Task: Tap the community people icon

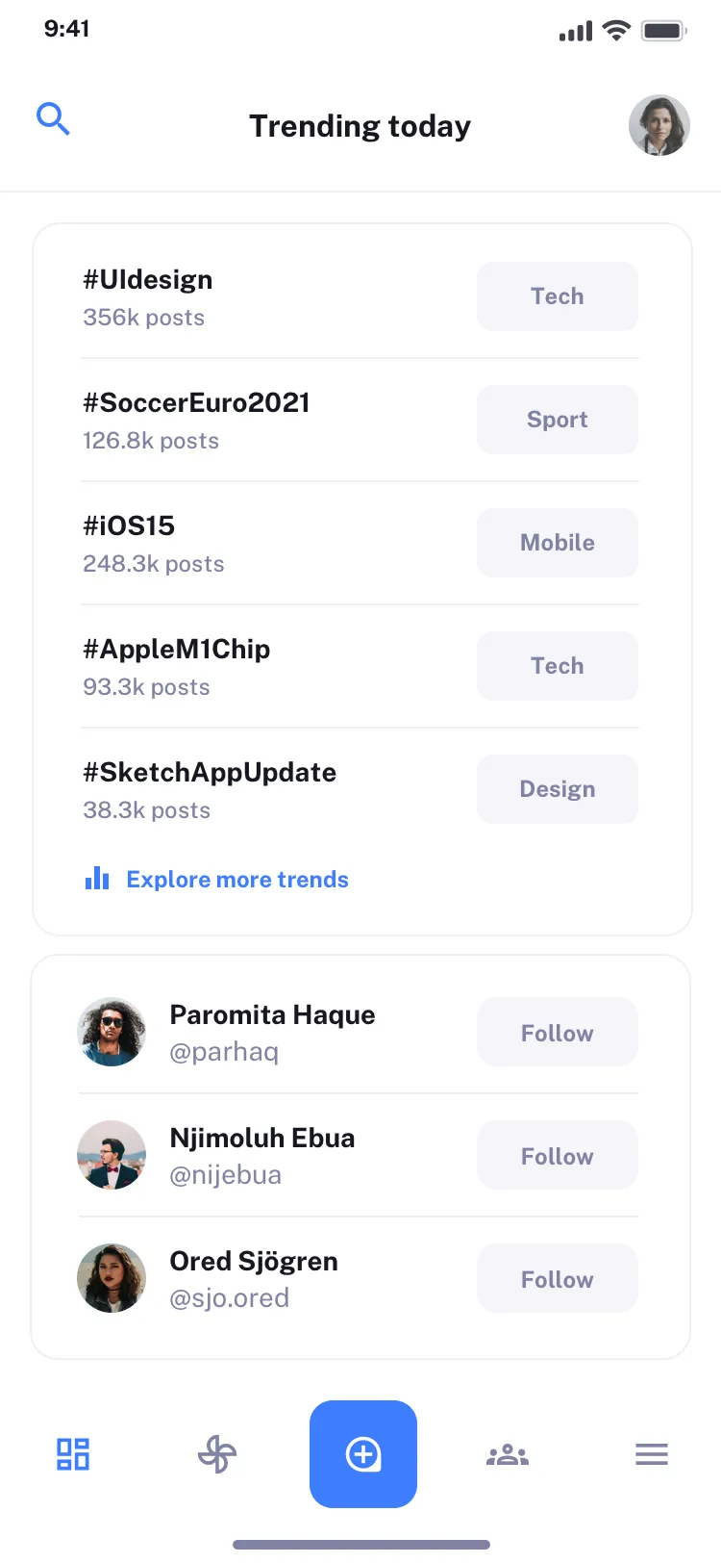Action: (507, 1454)
